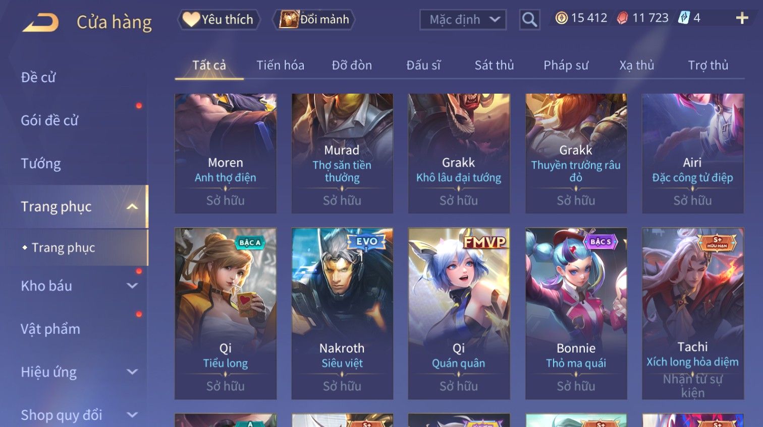Open the Mặc định sort dropdown

click(x=463, y=20)
